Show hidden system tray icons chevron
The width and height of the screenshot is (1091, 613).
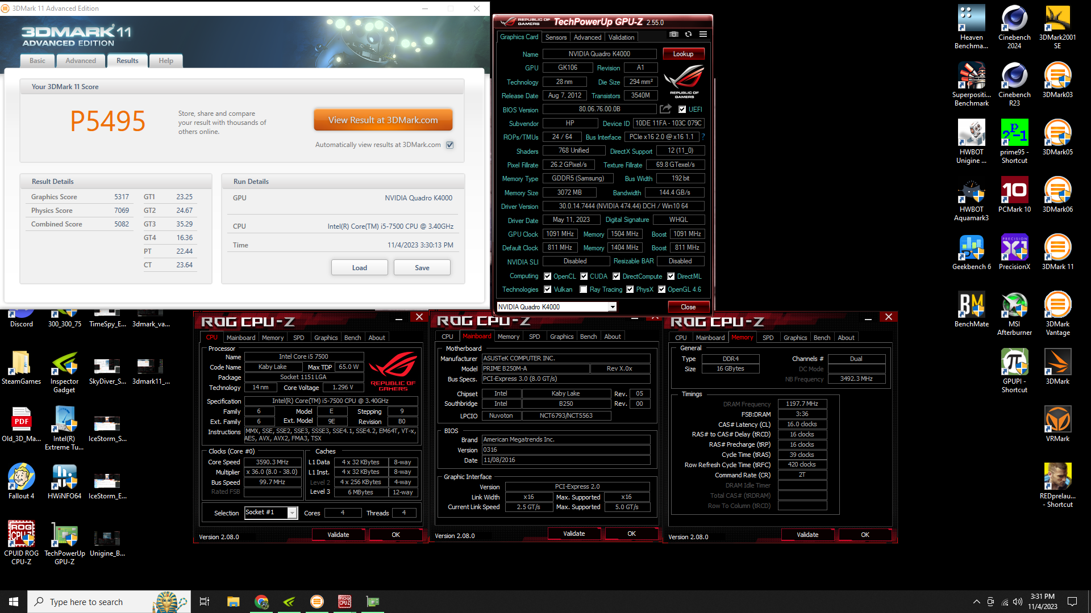click(x=976, y=602)
